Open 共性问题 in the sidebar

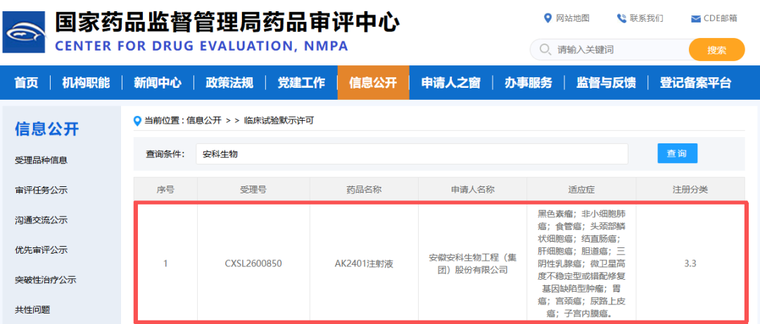(32, 310)
